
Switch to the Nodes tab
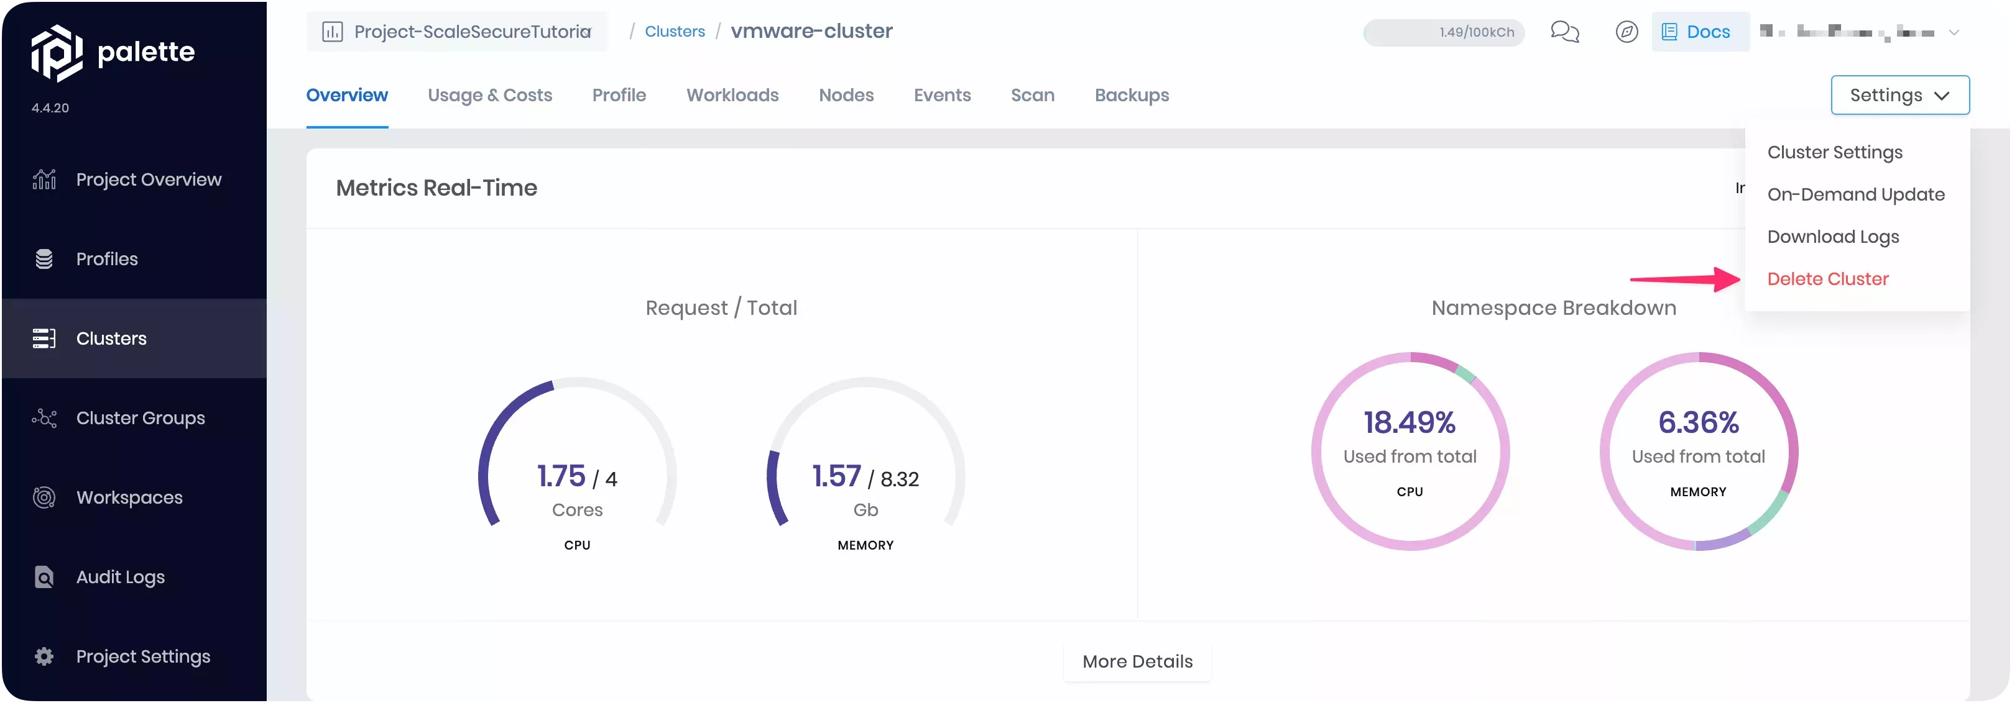click(847, 95)
